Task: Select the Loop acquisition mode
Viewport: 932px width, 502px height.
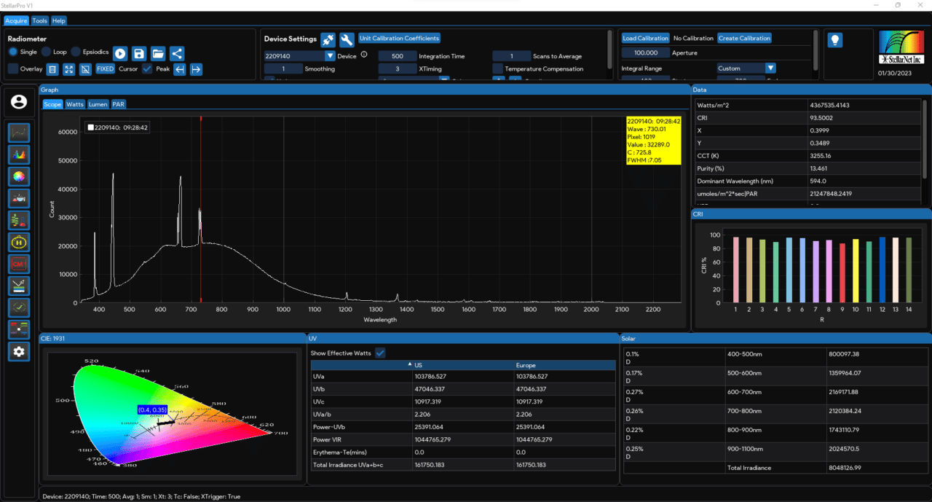Action: 45,52
